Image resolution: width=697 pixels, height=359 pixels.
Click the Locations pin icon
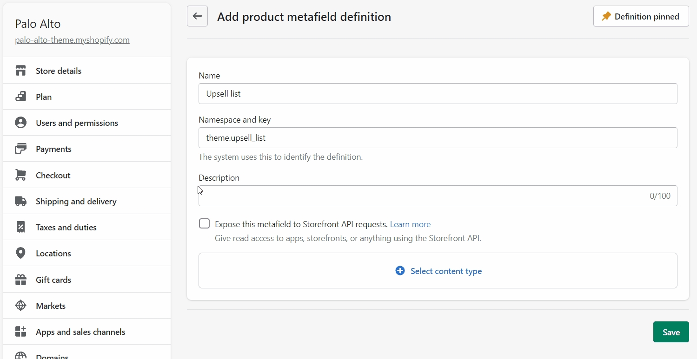[20, 253]
